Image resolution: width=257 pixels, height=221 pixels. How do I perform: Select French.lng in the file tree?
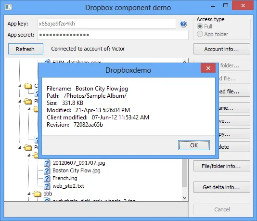[x=65, y=178]
